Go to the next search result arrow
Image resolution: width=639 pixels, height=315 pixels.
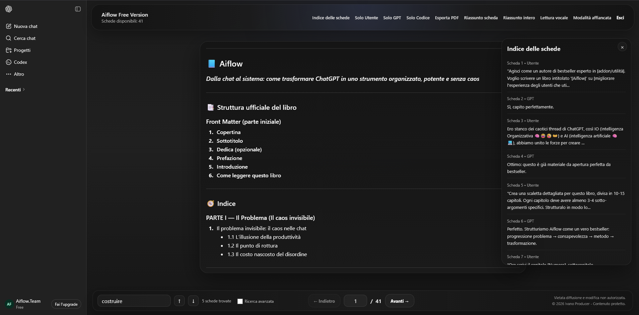(193, 301)
